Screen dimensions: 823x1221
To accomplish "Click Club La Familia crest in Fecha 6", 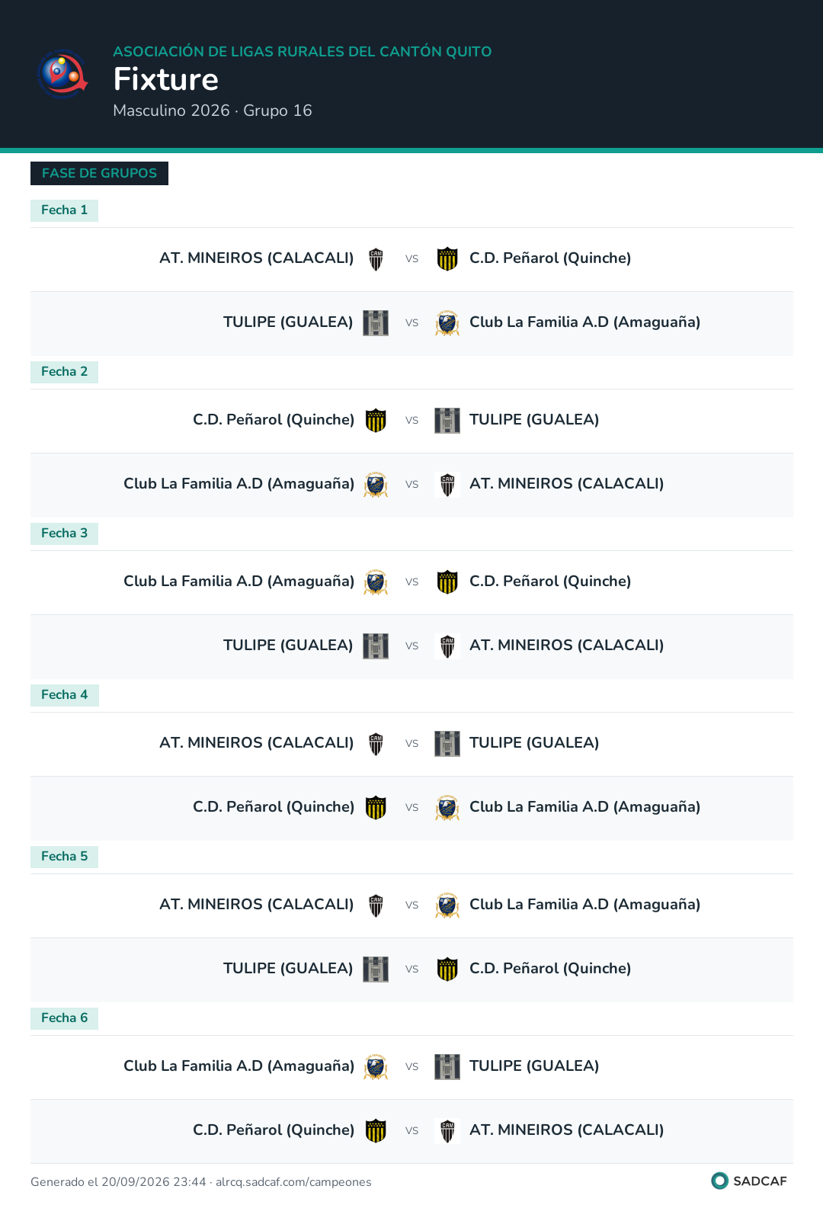I will pos(376,1067).
